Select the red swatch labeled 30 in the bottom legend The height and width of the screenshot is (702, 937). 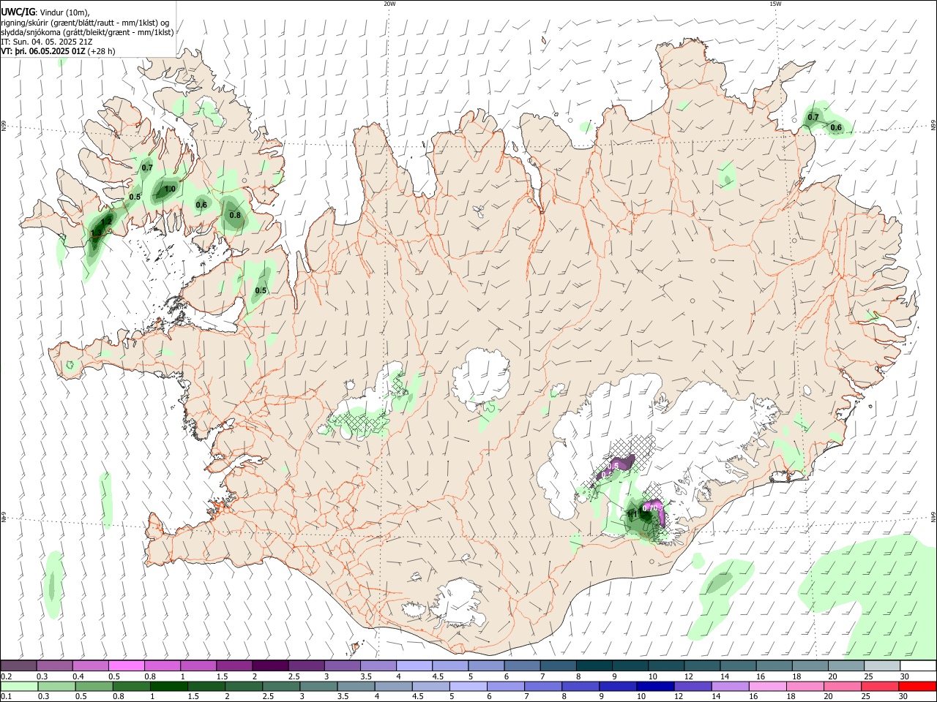(x=917, y=686)
